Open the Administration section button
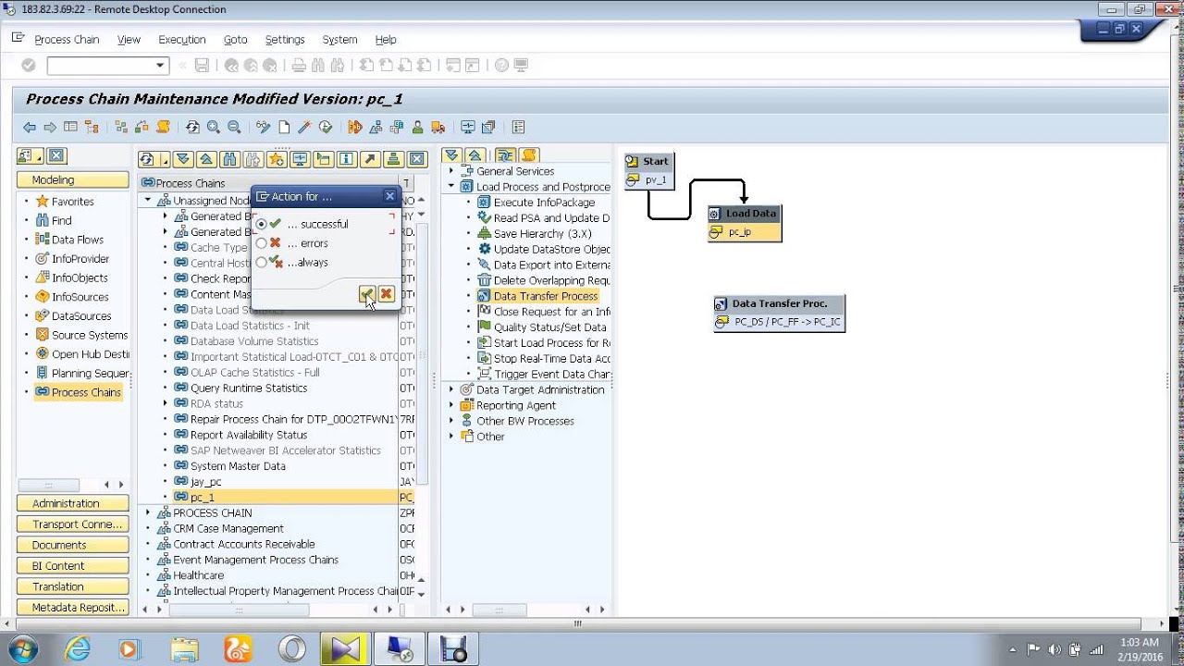Viewport: 1184px width, 666px height. pos(73,503)
